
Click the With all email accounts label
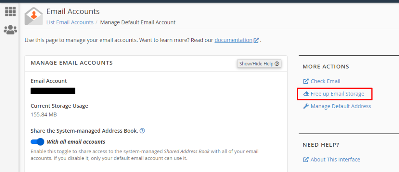[x=76, y=142]
